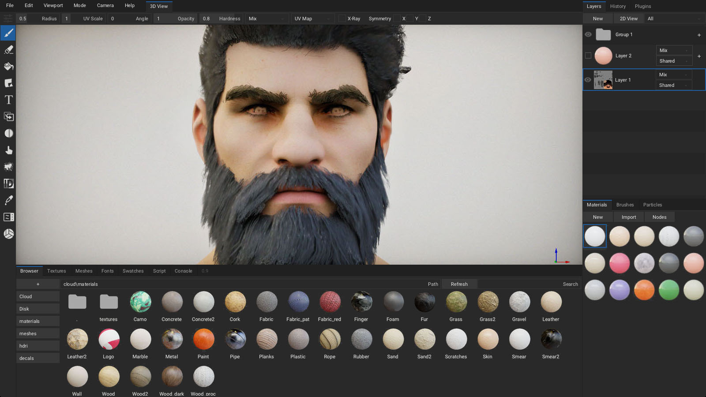Toggle the X-Ray checkbox
Screen dimensions: 706x397
coord(342,19)
